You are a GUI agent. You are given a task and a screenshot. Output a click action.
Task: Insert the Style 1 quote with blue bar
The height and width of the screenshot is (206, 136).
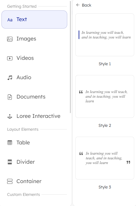[x=105, y=35]
